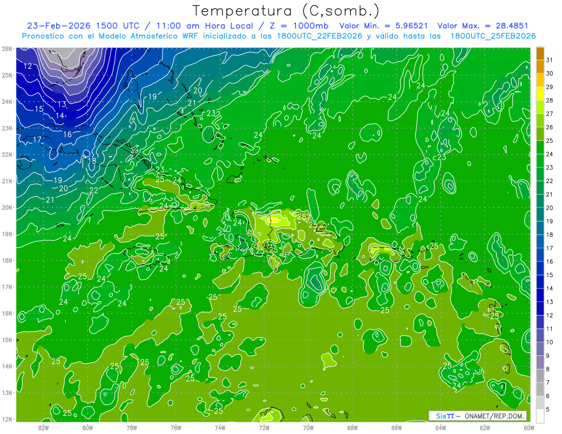This screenshot has height=434, width=562.
Task: Click the 16N latitude axis label
Action: click(7, 313)
